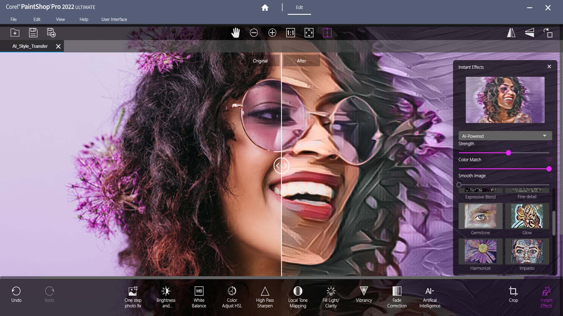Open the Help menu
The image size is (563, 316).
(84, 19)
